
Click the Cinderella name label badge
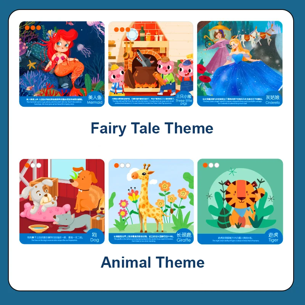(273, 99)
